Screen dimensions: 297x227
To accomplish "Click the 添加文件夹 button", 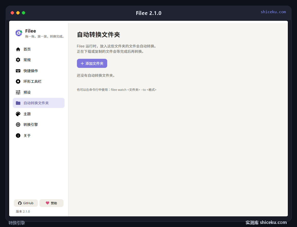I will click(92, 63).
